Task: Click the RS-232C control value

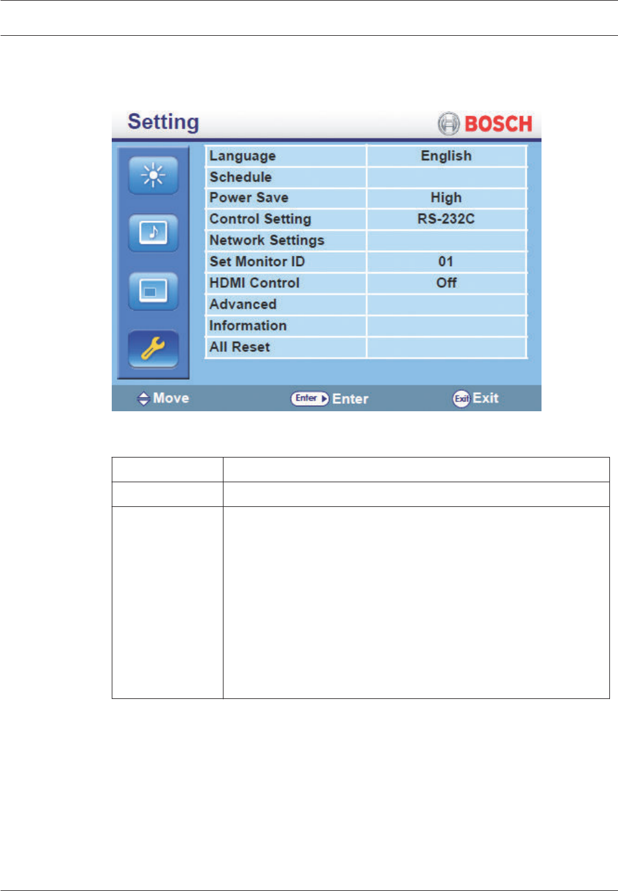Action: (x=446, y=219)
